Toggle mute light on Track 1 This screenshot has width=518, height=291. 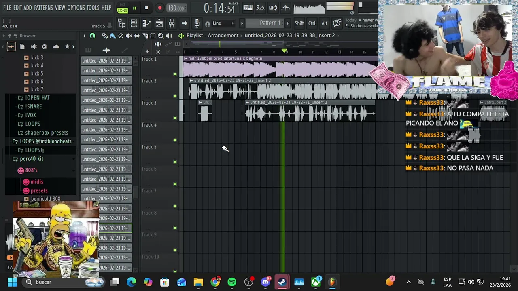tap(175, 74)
